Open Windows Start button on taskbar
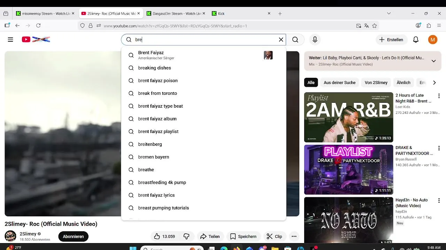 click(x=133, y=248)
